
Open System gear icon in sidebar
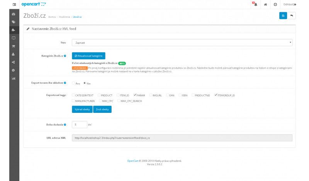(14, 70)
